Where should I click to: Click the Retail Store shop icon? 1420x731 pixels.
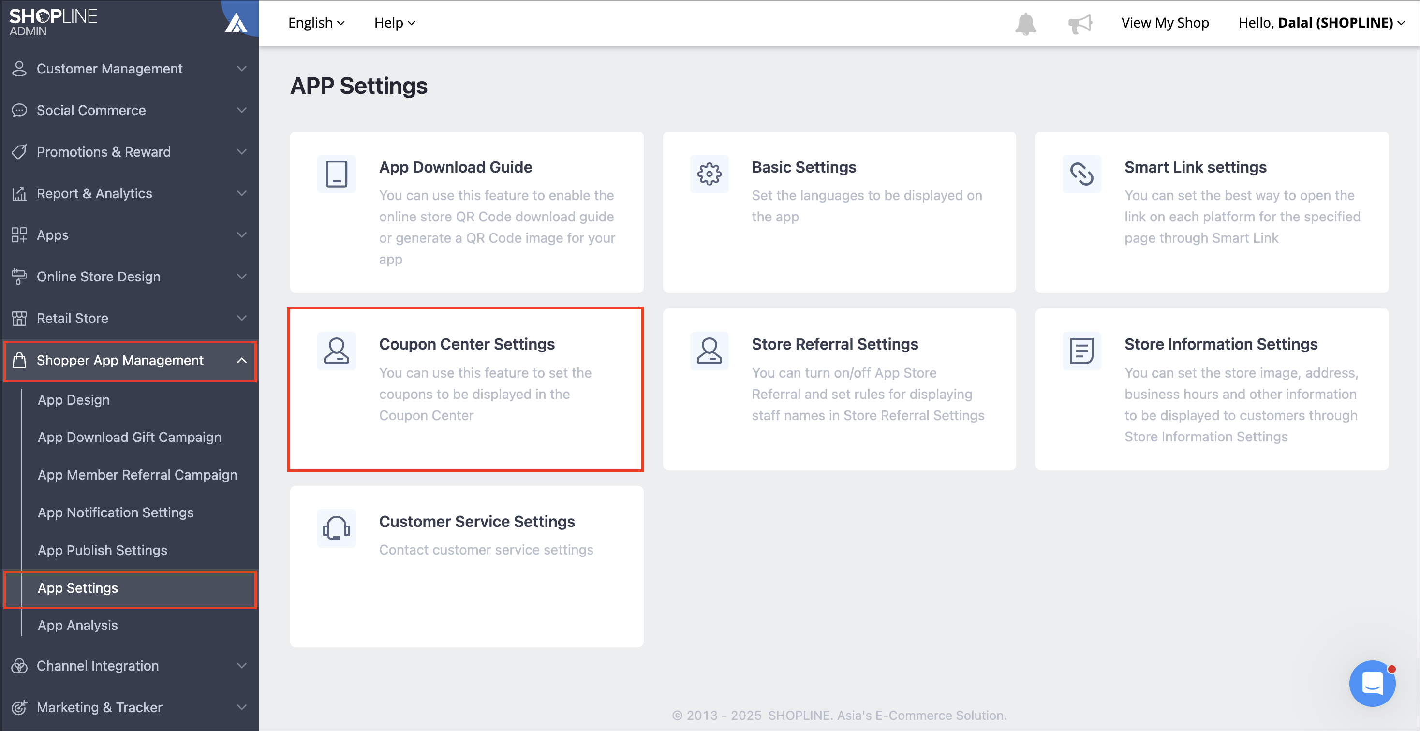19,318
